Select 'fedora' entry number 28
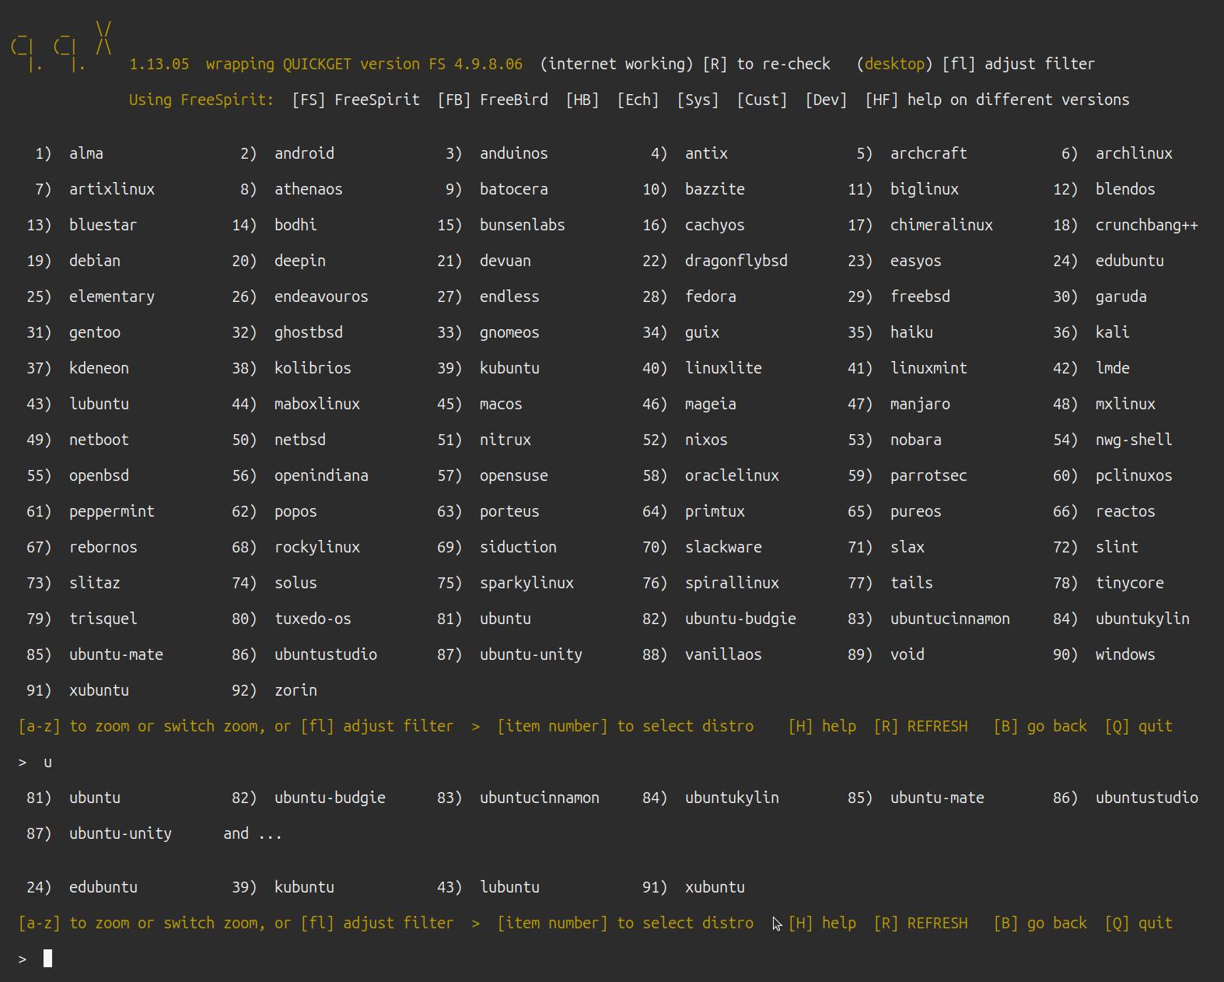This screenshot has width=1224, height=982. pyautogui.click(x=710, y=296)
